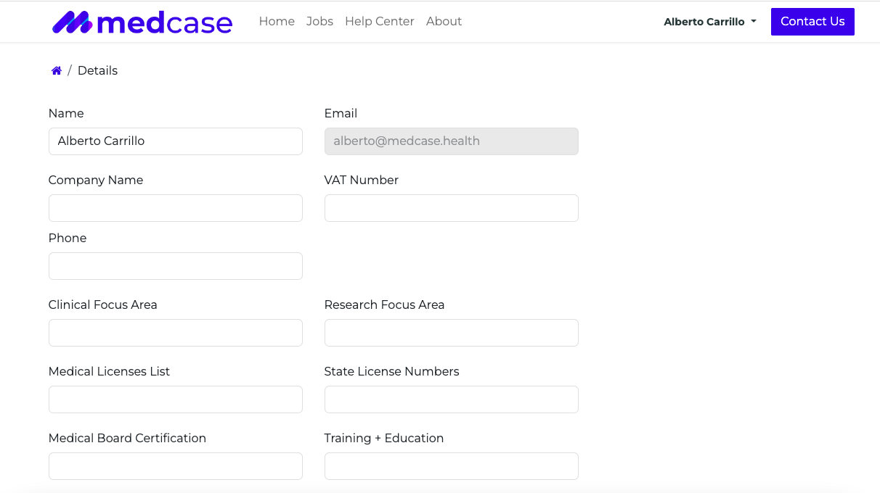Click the Clinical Focus Area label

(x=103, y=304)
